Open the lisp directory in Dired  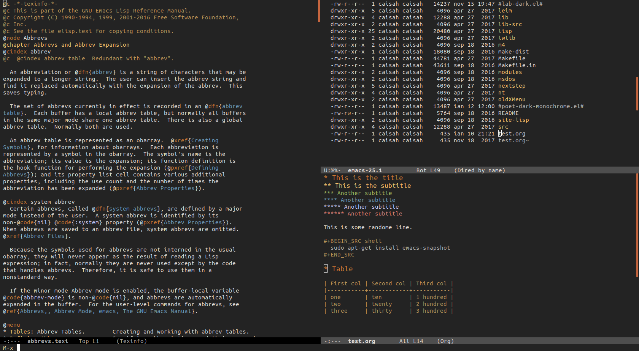pyautogui.click(x=505, y=31)
